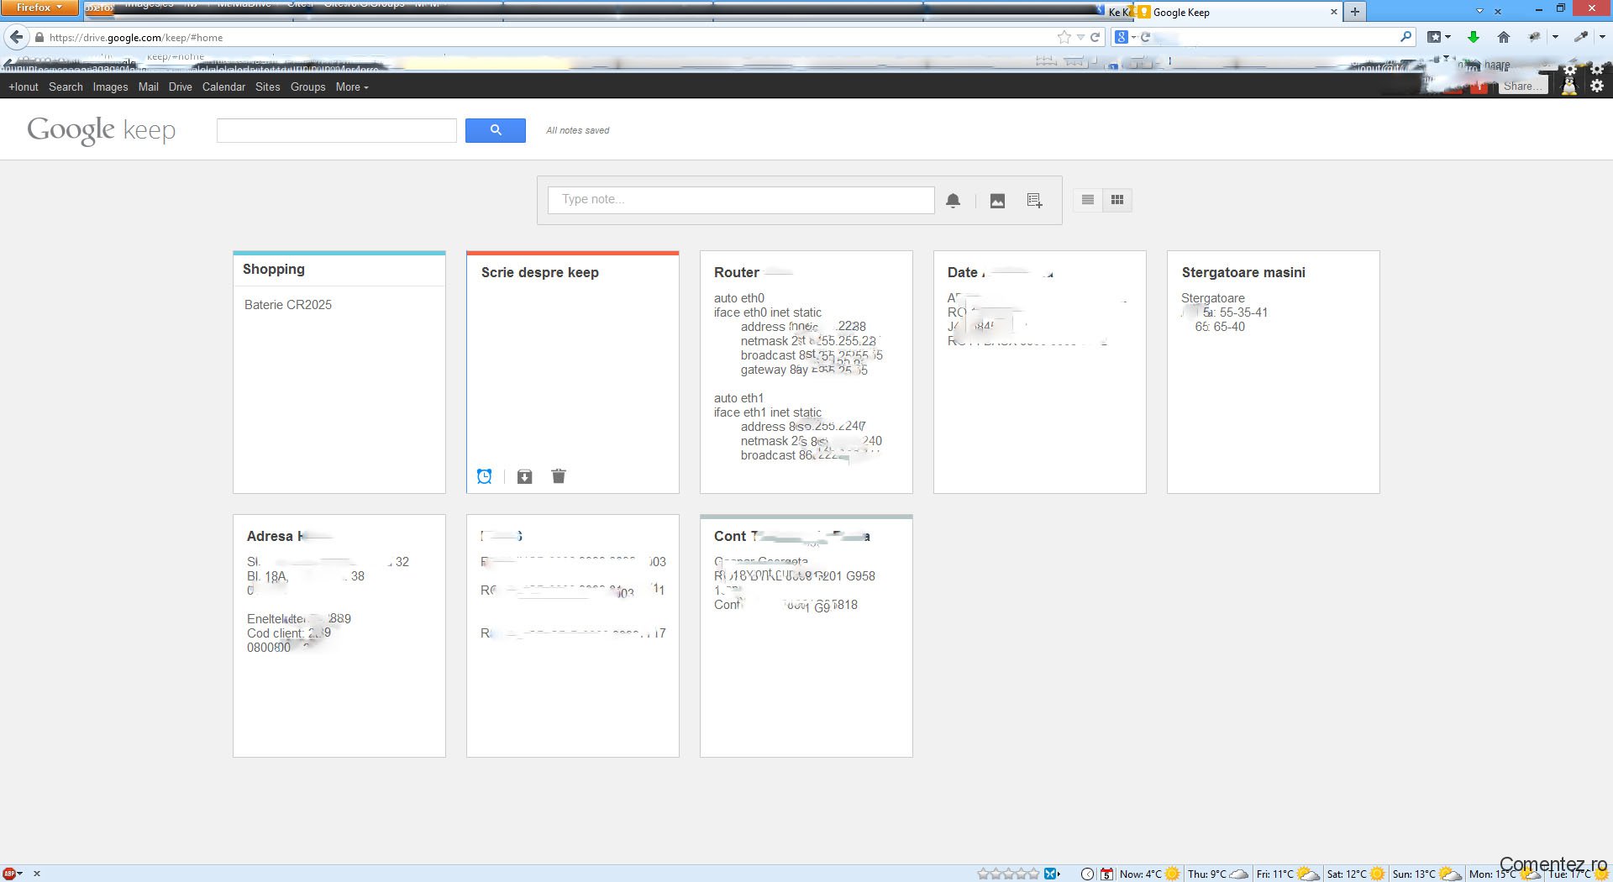Open +Ionut in Google bar
1613x882 pixels.
pos(24,87)
